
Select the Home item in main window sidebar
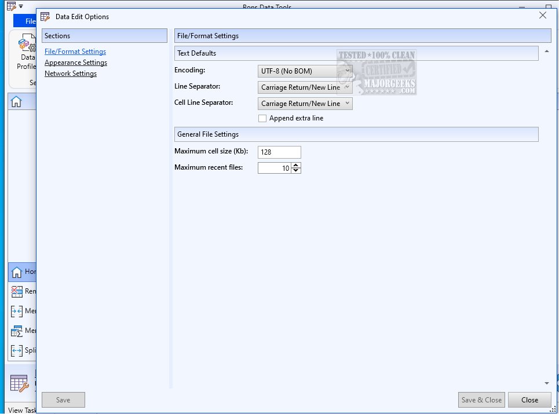(22, 272)
